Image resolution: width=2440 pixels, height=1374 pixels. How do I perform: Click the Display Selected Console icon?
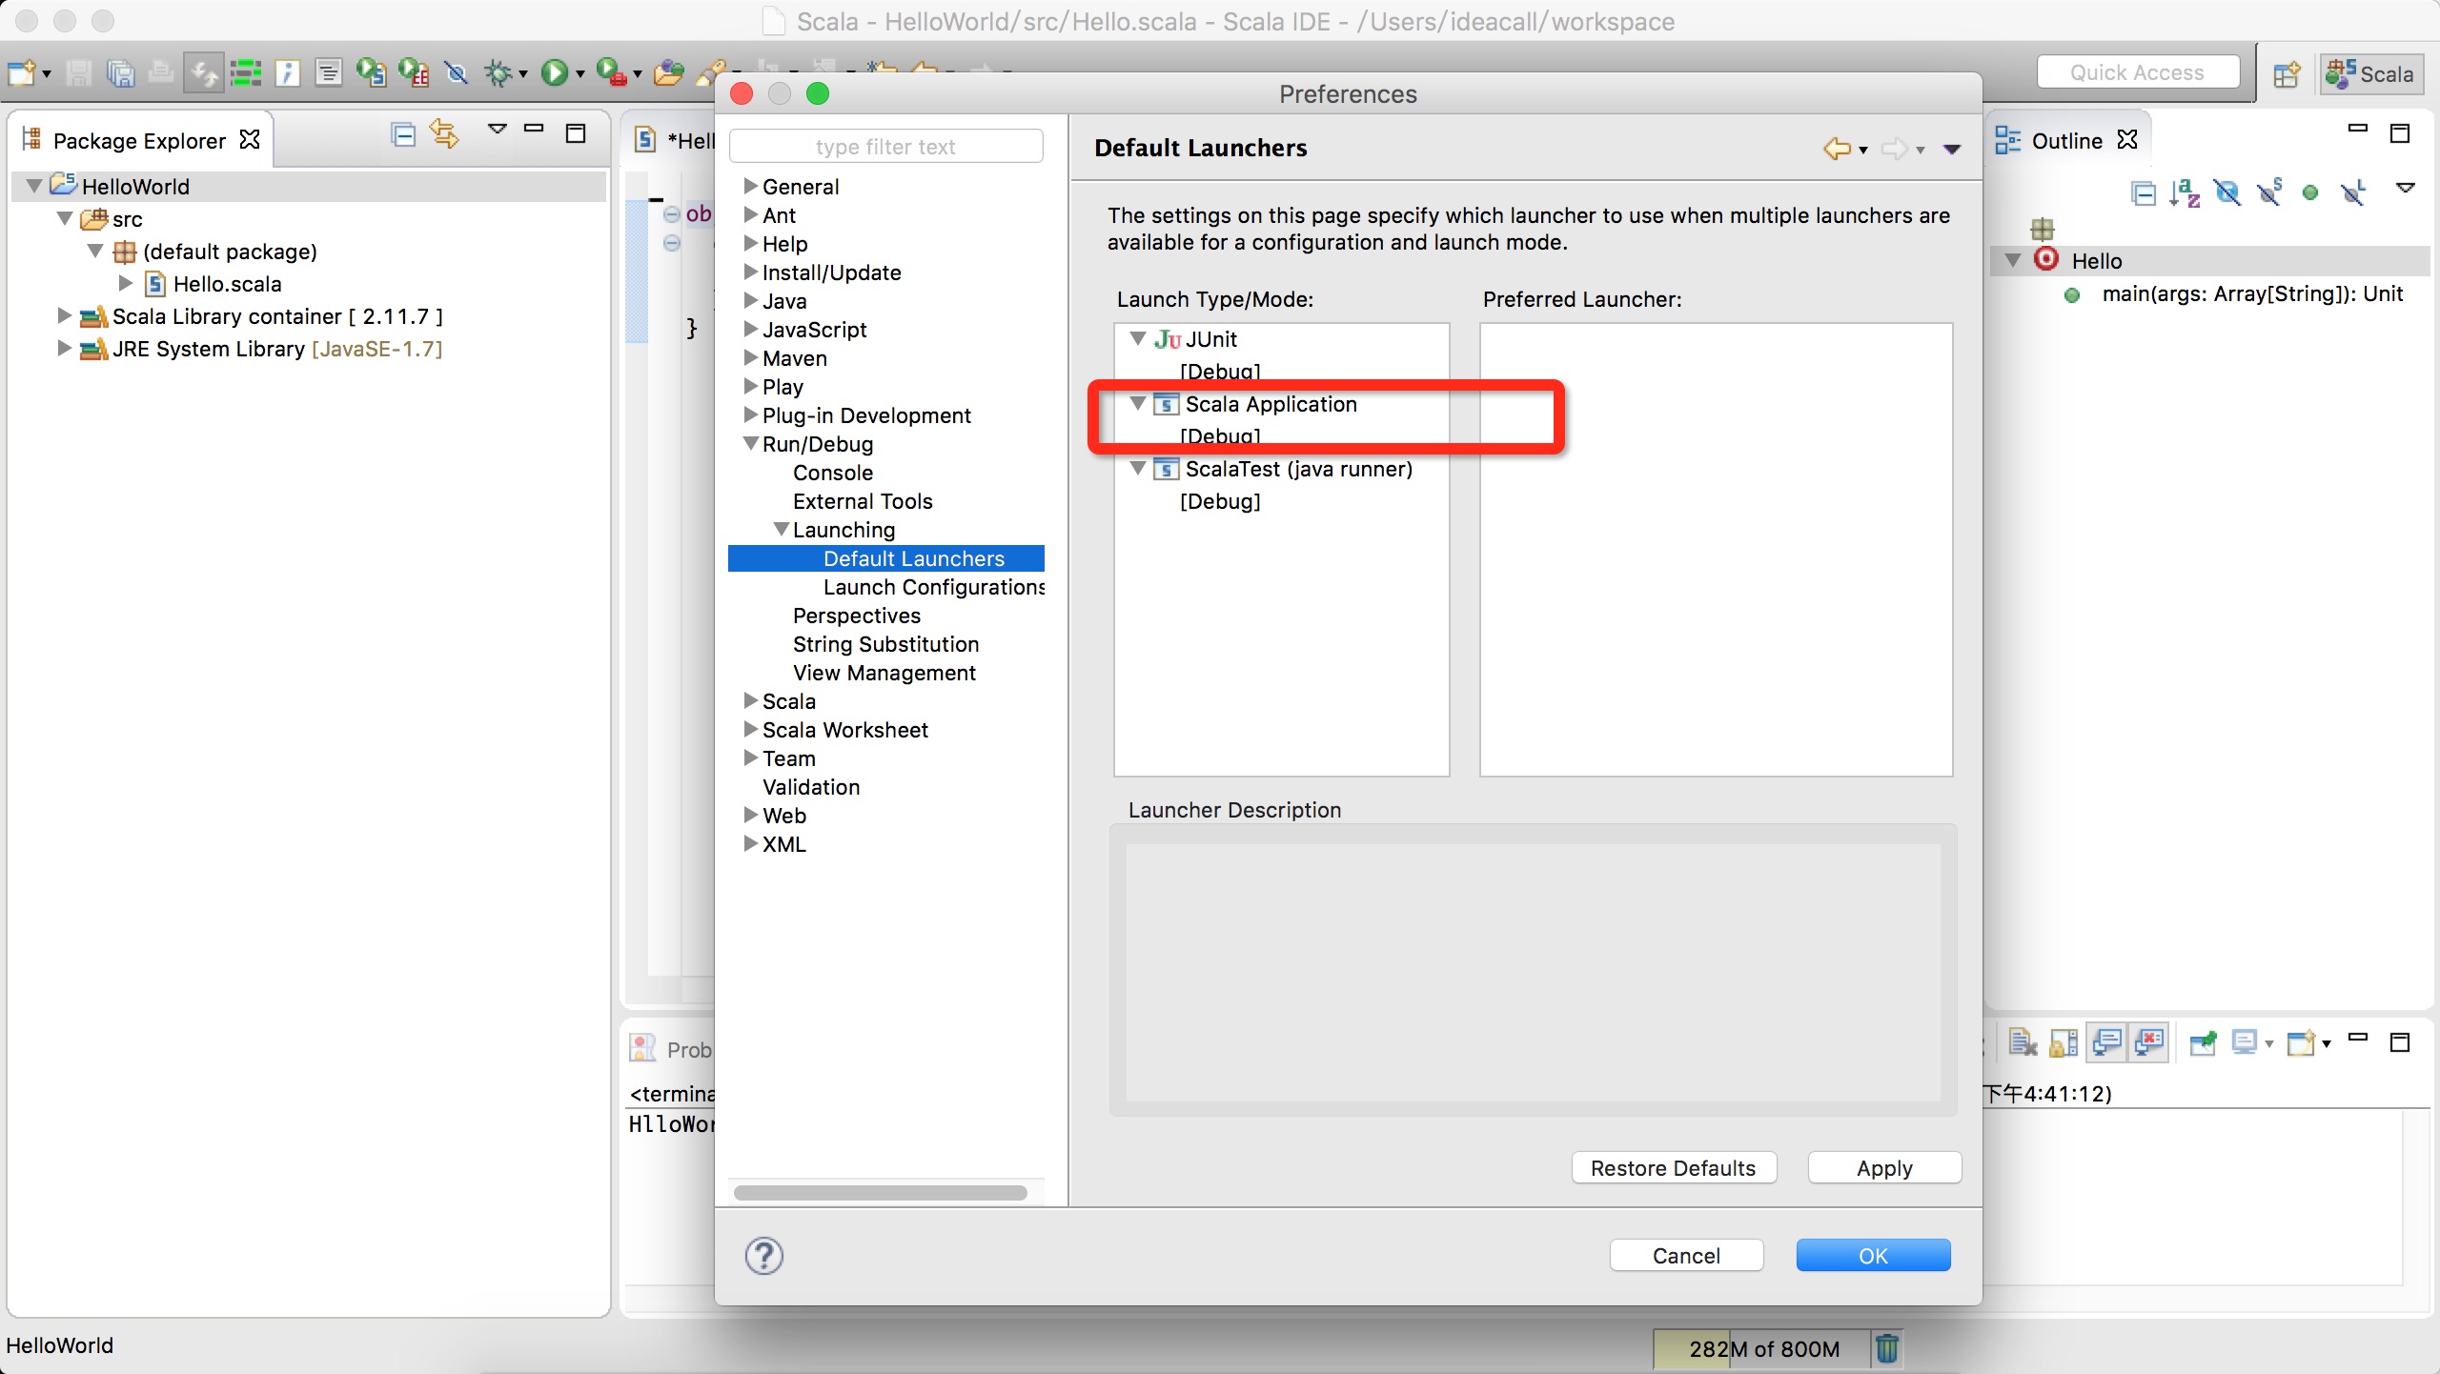click(2245, 1042)
